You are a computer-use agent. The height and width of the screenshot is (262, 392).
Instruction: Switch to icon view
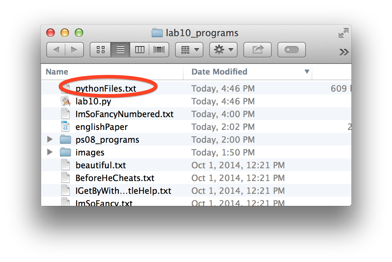point(101,50)
